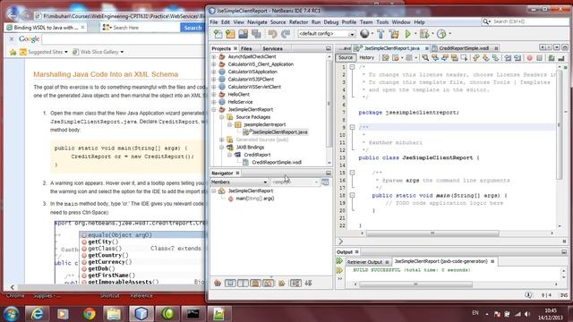Click the Comment lines editor icon
Image resolution: width=573 pixels, height=322 pixels.
pyautogui.click(x=552, y=57)
